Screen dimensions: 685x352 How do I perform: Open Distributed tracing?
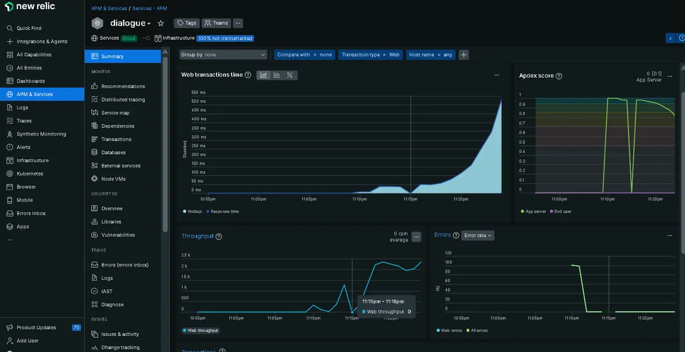click(123, 99)
